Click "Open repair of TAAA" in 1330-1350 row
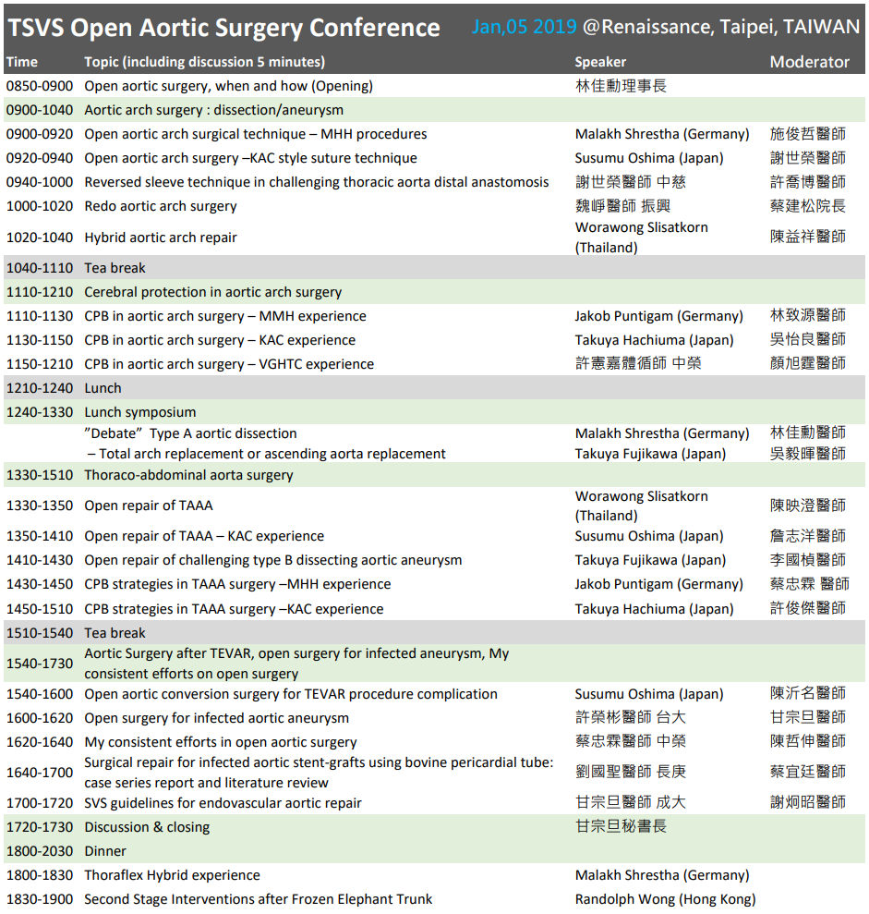Screen dimensions: 869x914 click(x=149, y=506)
